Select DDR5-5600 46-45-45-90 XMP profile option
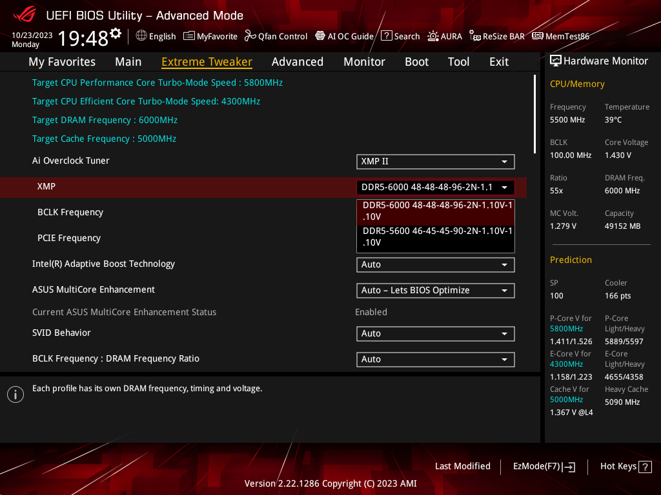 [436, 237]
